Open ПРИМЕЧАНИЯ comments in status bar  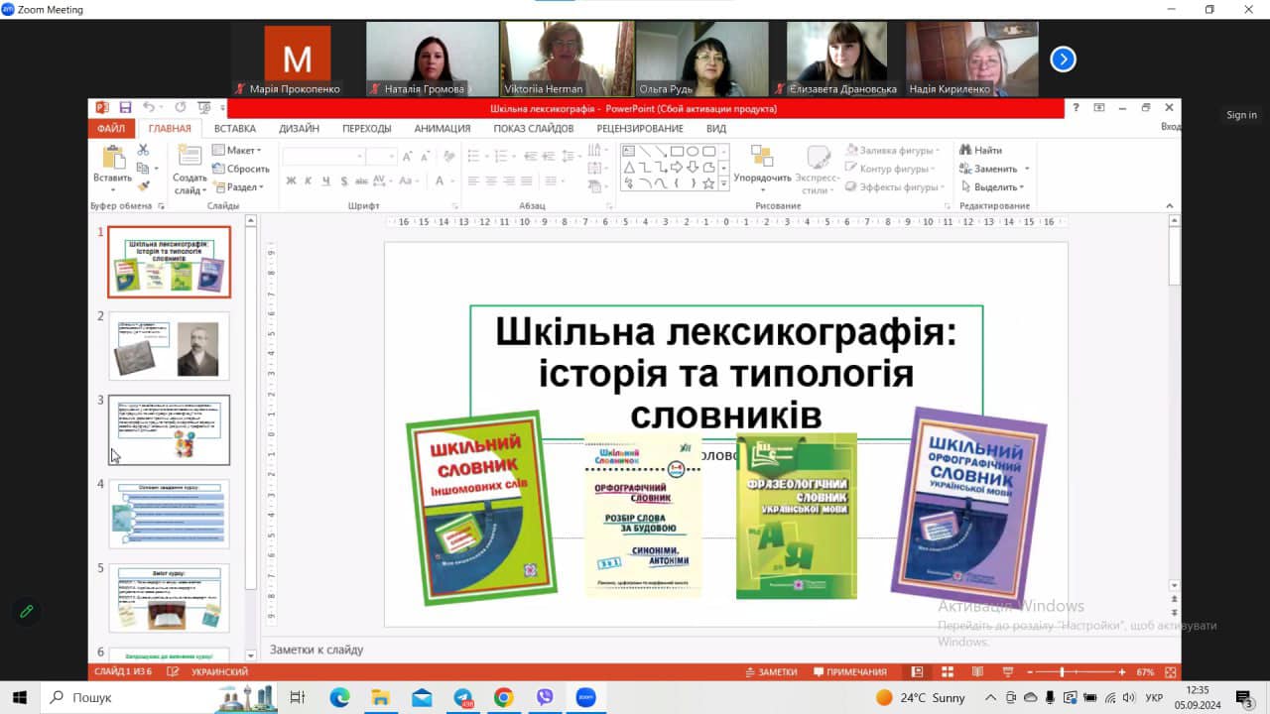click(x=849, y=671)
